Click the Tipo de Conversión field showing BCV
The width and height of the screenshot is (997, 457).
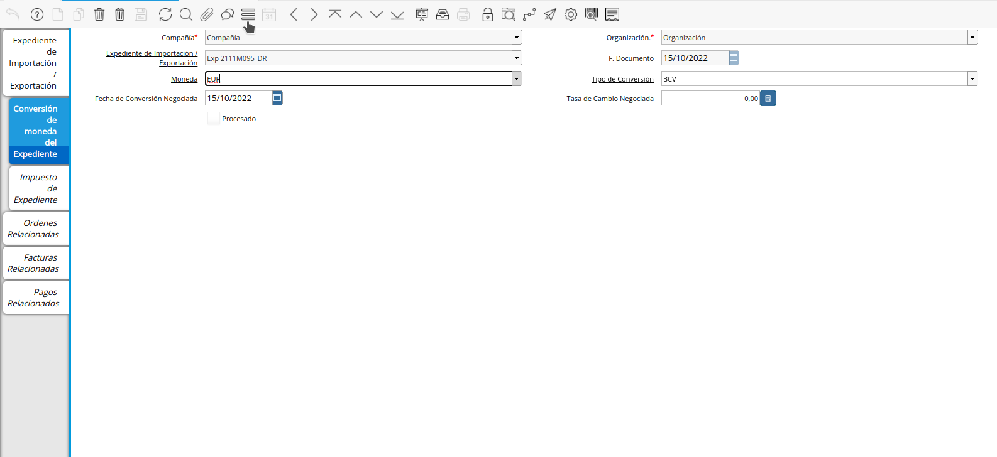pos(814,79)
